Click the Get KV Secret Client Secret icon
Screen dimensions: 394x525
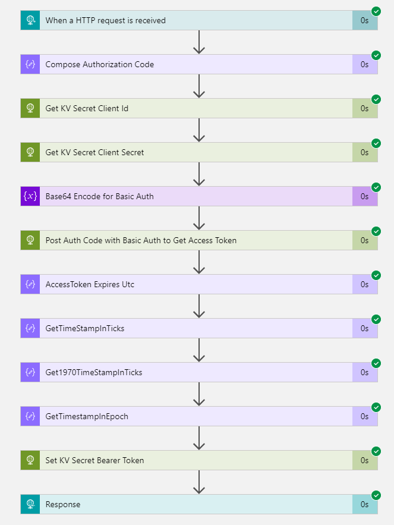click(x=30, y=152)
